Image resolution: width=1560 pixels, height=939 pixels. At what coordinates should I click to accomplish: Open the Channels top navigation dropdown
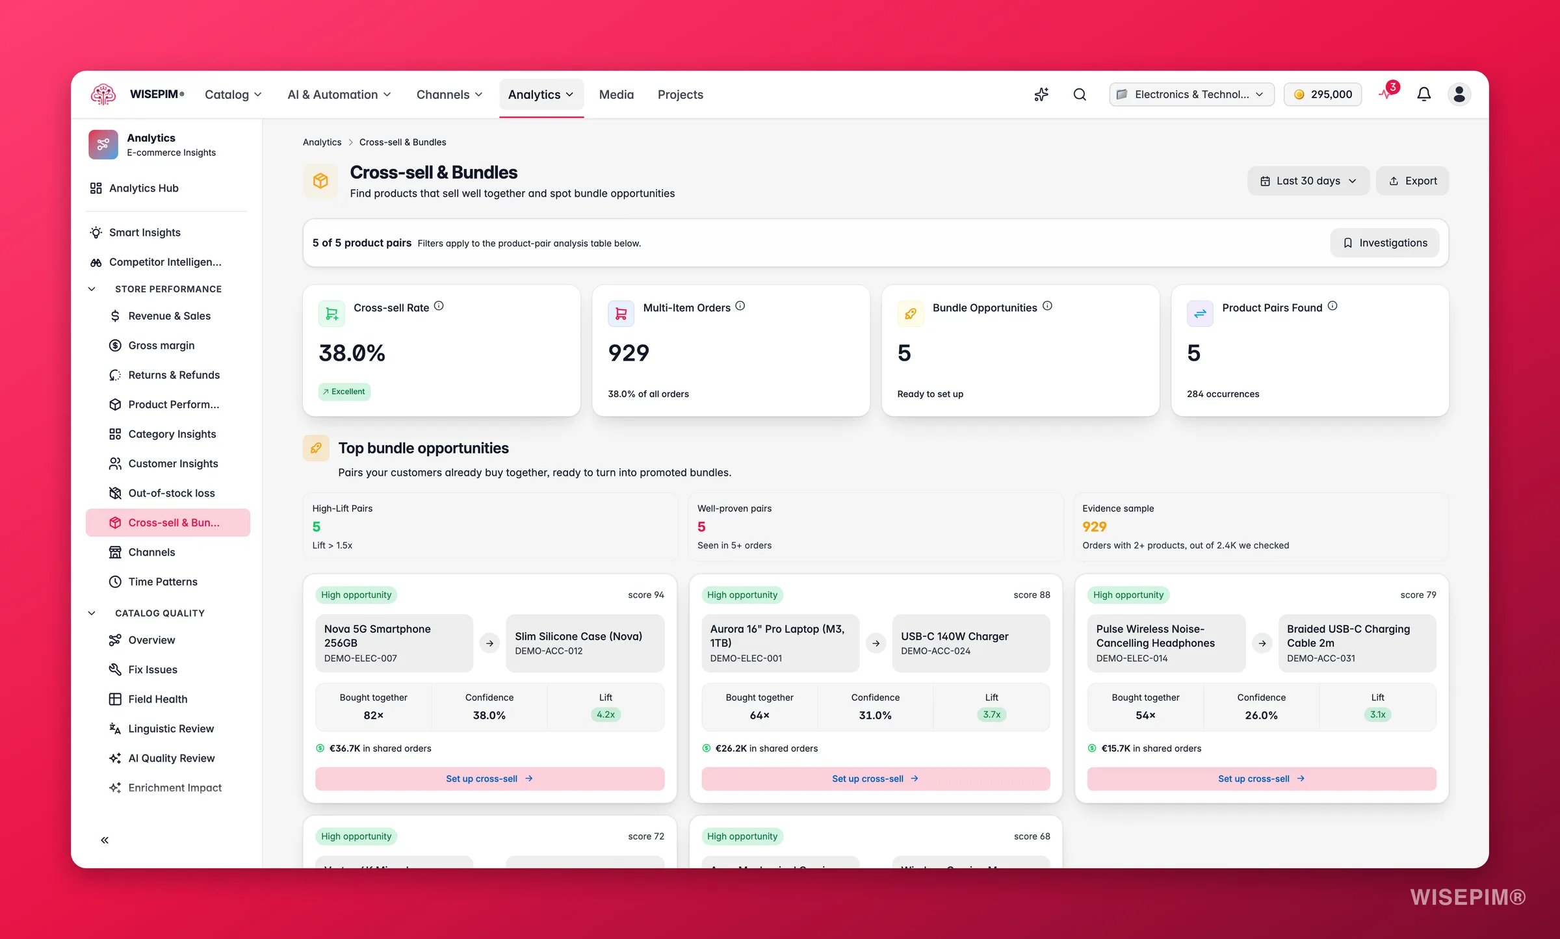(x=449, y=94)
